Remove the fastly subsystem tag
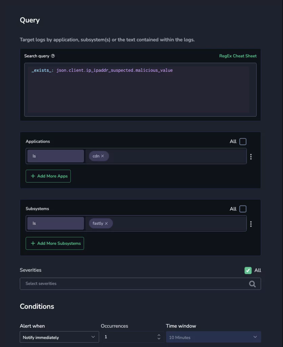Screen dimensions: 283x347 pos(106,224)
